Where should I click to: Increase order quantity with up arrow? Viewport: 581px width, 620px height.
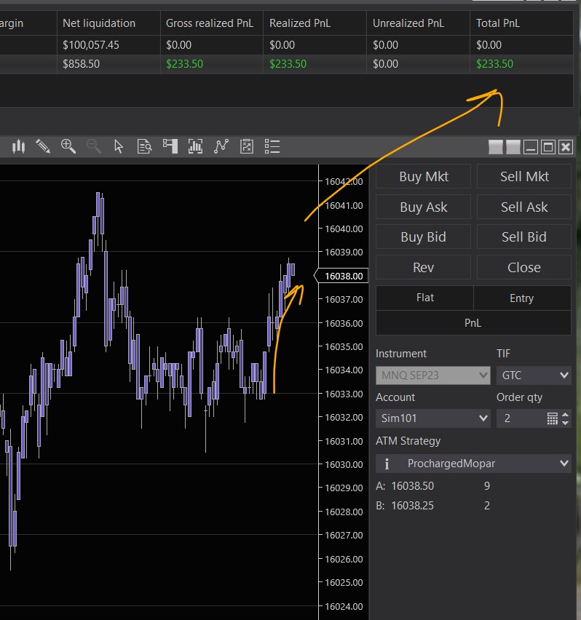pyautogui.click(x=566, y=414)
